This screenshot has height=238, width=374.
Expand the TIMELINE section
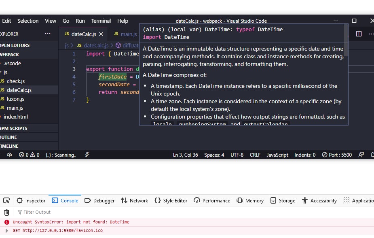click(x=29, y=146)
